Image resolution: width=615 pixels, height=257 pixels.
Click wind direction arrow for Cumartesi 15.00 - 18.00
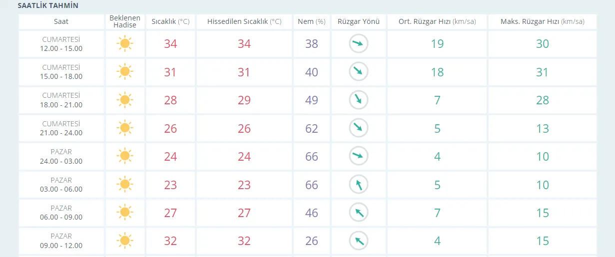358,72
